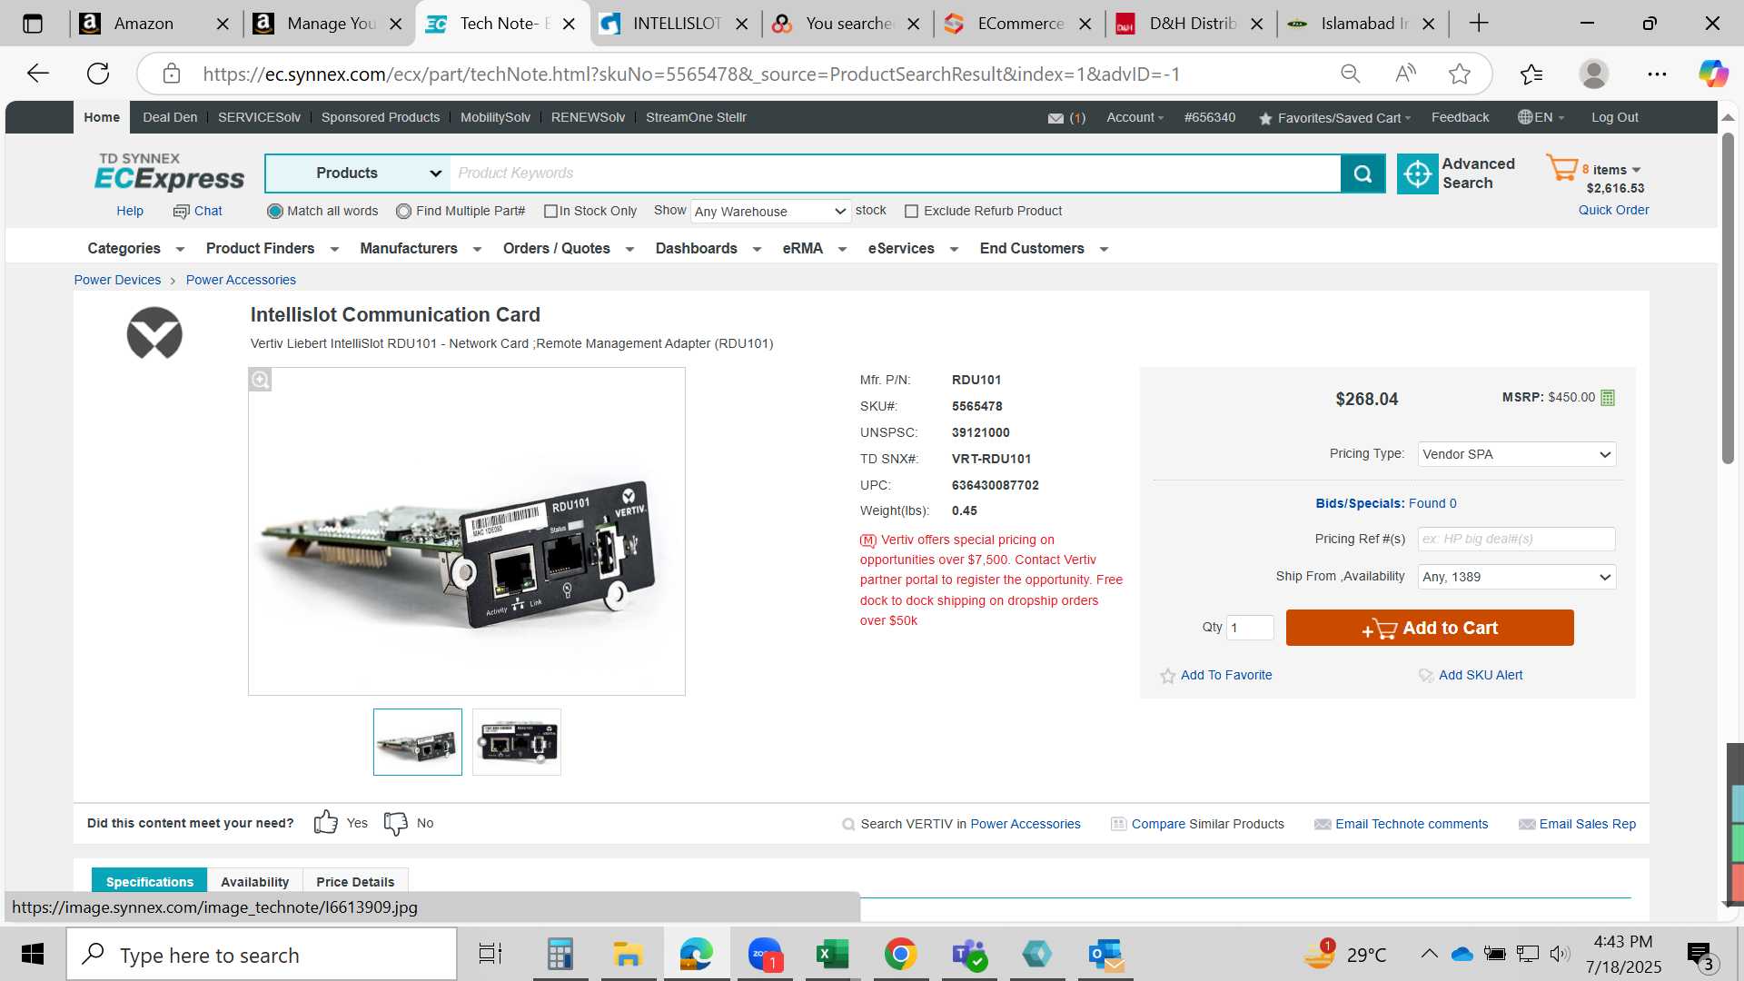Image resolution: width=1744 pixels, height=981 pixels.
Task: Click the magnifier search button beside Product Keywords
Action: pos(1362,173)
